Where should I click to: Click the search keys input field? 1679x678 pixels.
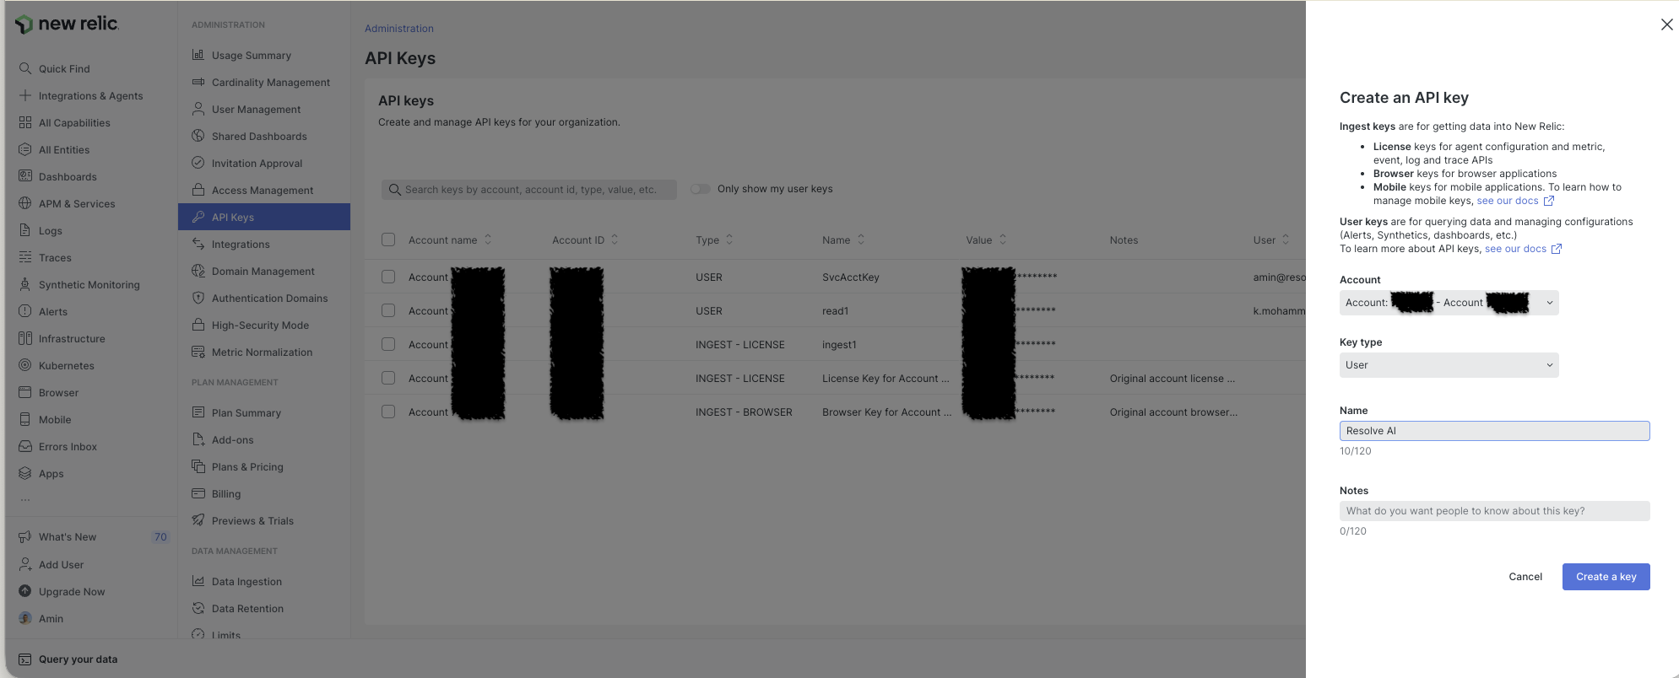click(x=529, y=190)
